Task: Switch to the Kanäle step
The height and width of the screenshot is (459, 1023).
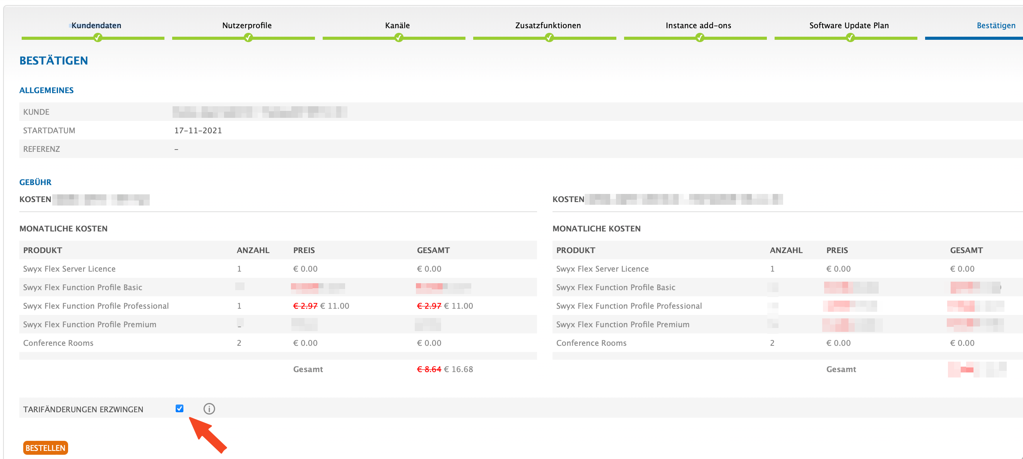Action: coord(397,25)
